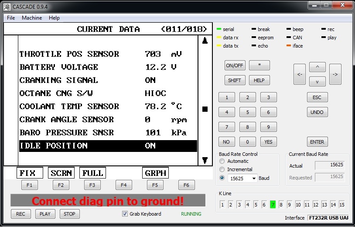355x227 pixels.
Task: Select K Line pin 12
Action: 316,205
